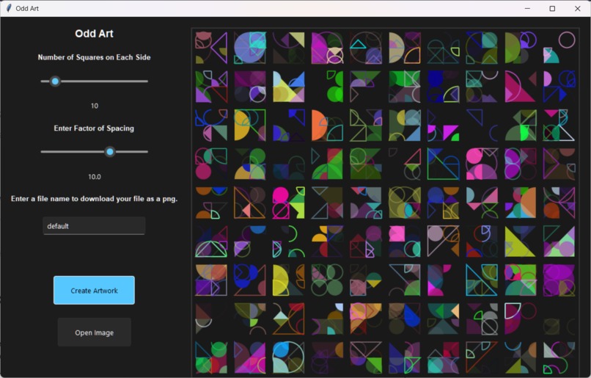Click the generated artwork canvas
The height and width of the screenshot is (378, 591).
(385, 203)
